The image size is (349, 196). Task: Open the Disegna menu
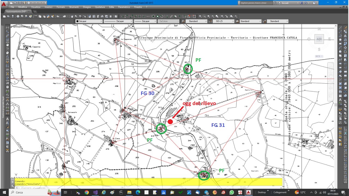(x=87, y=7)
